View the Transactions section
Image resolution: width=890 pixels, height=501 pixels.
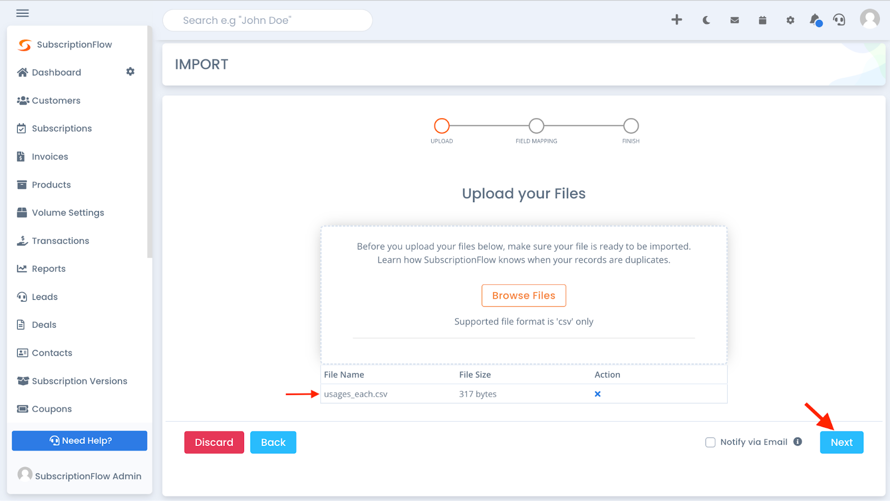[60, 241]
